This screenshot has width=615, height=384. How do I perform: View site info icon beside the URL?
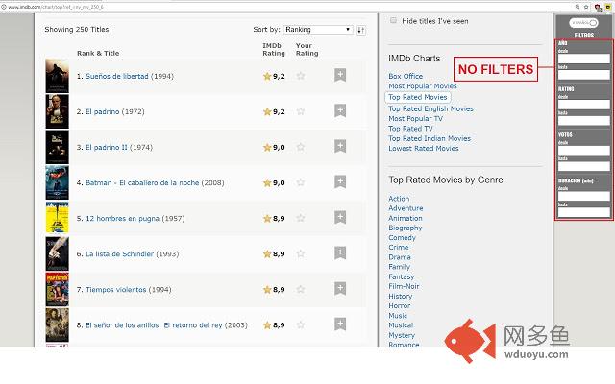4,7
